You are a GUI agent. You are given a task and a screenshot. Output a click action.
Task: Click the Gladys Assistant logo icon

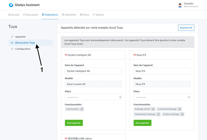coord(11,5)
